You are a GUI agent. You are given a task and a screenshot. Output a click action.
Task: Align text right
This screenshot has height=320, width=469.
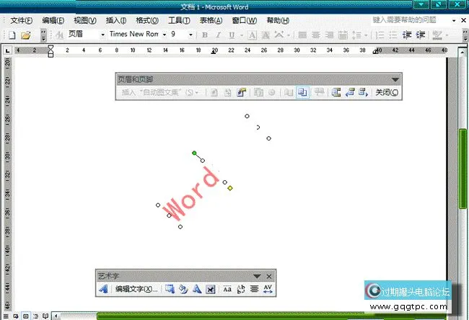tap(329, 35)
